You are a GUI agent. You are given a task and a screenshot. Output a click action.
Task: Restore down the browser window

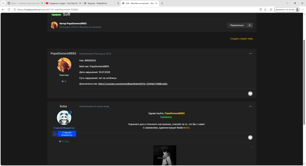click(x=295, y=3)
